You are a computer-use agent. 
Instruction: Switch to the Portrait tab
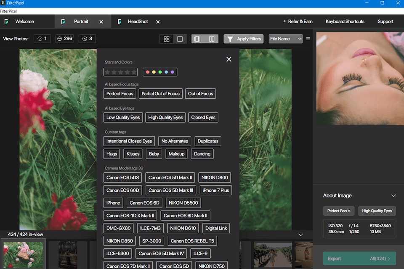point(81,21)
